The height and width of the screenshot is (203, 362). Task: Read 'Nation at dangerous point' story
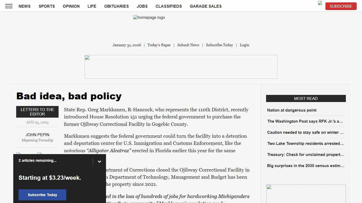292,110
